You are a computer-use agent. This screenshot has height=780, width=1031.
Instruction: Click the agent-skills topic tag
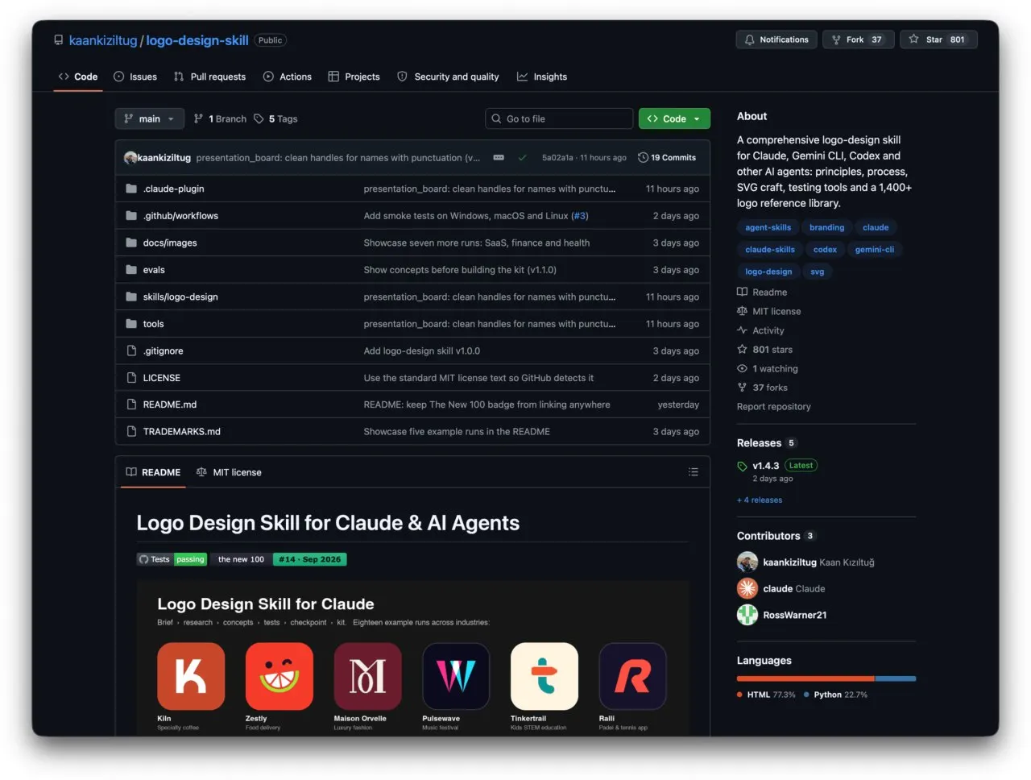coord(768,227)
